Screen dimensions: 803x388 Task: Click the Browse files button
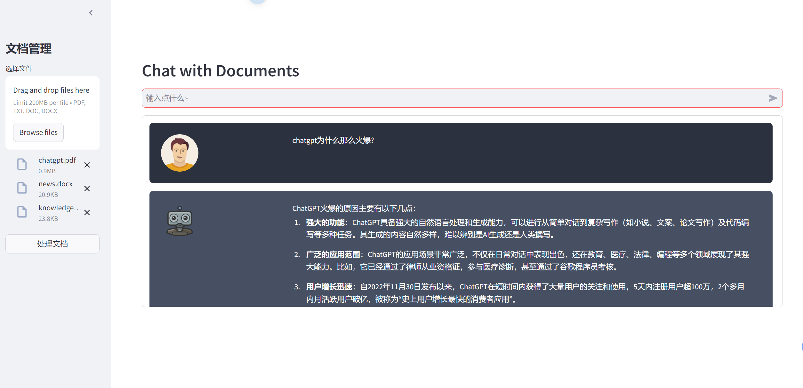click(x=38, y=132)
